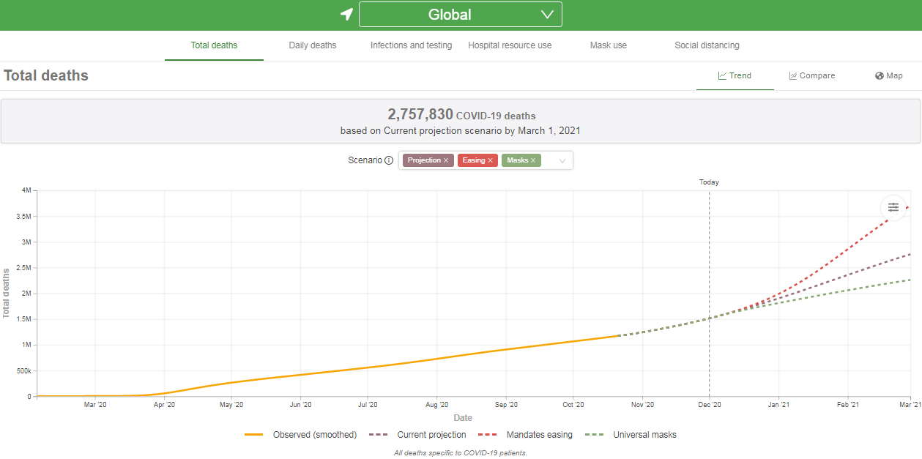Viewport: 922px width, 459px height.
Task: Go to Hospital resource use tab
Action: click(x=510, y=45)
